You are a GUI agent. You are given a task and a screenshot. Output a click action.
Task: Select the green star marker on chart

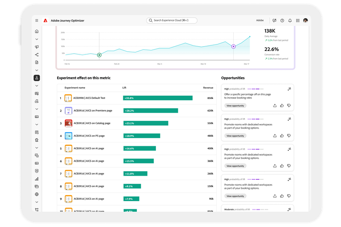pyautogui.click(x=99, y=55)
